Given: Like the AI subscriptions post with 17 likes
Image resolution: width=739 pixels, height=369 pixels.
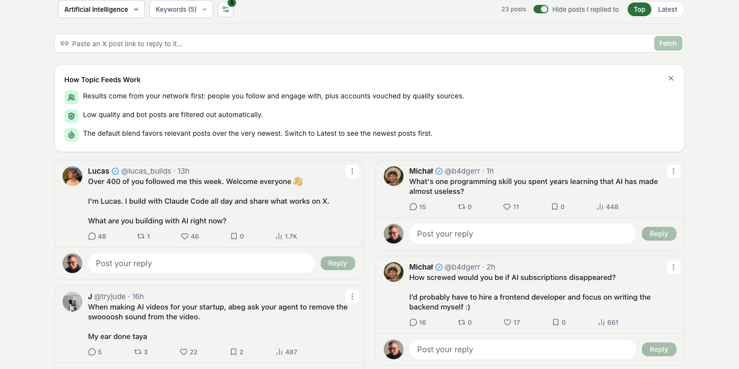Looking at the screenshot, I should [x=507, y=322].
